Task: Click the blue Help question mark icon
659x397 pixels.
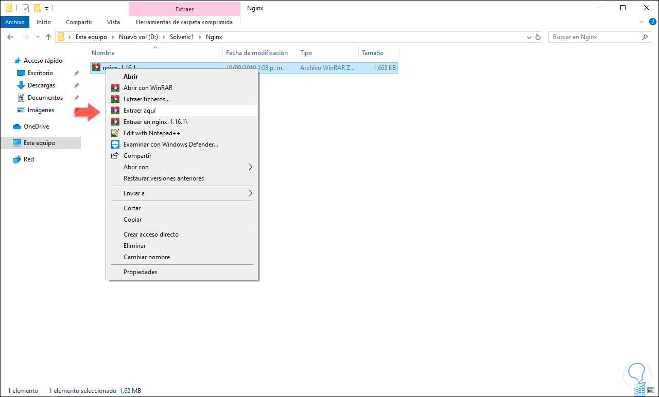Action: (652, 22)
